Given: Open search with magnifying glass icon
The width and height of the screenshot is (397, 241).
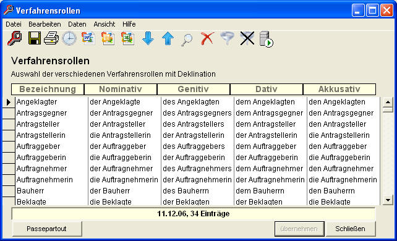Looking at the screenshot, I should point(187,40).
